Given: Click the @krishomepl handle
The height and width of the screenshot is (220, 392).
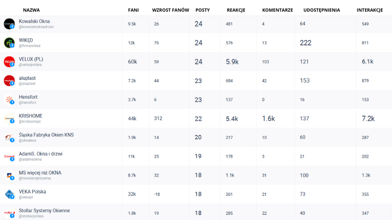Looking at the screenshot, I should pyautogui.click(x=29, y=122).
